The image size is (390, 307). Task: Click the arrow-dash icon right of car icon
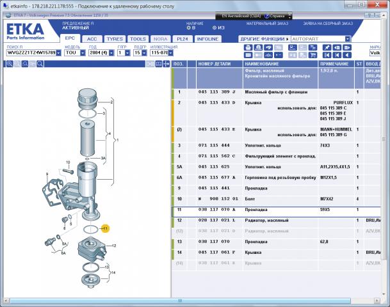278,55
